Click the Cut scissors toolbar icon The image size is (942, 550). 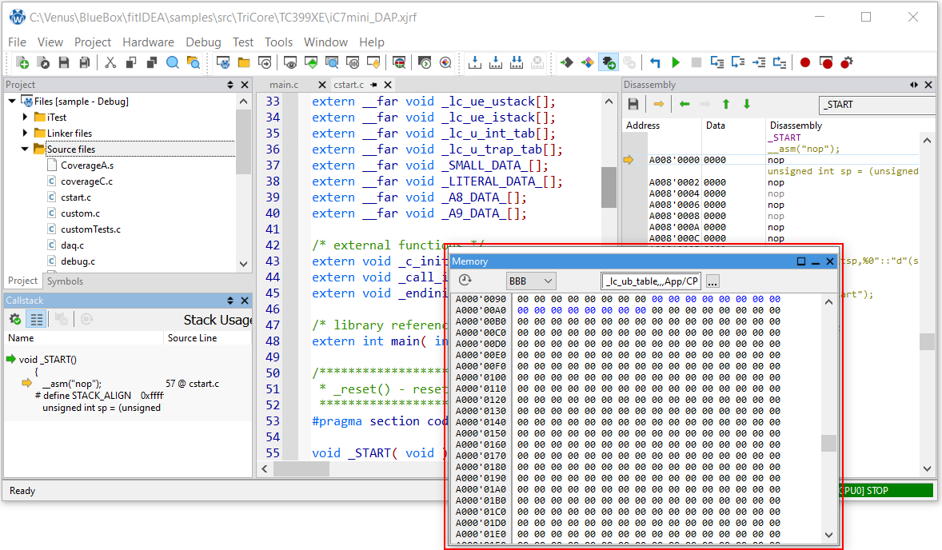pyautogui.click(x=110, y=62)
